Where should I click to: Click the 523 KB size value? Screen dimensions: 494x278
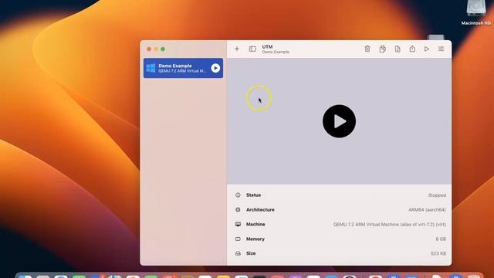[x=438, y=253]
